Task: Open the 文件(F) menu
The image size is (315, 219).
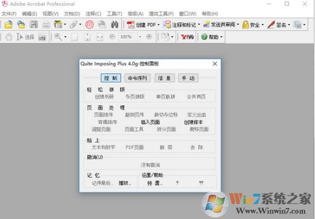Action: 9,14
